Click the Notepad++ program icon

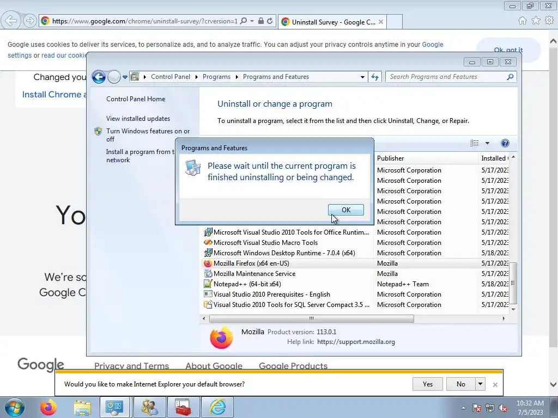coord(208,284)
